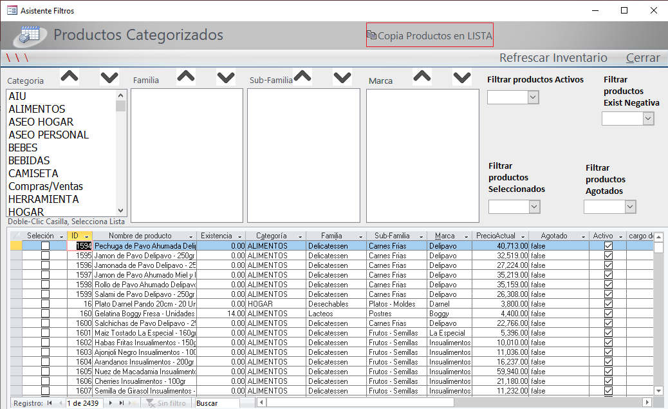
Task: Click the Categoria list scroll-down arrow
Action: tap(120, 211)
